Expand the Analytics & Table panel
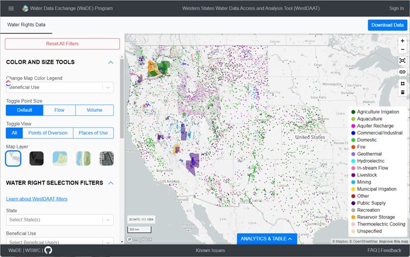Viewport: 410px width, 257px height. point(266,239)
